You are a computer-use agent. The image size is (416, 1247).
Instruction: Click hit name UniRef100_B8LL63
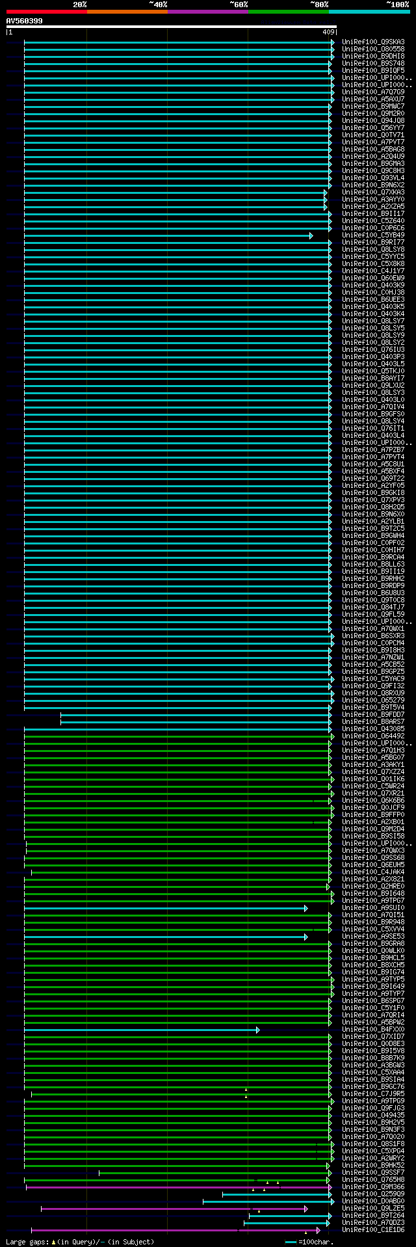373,565
